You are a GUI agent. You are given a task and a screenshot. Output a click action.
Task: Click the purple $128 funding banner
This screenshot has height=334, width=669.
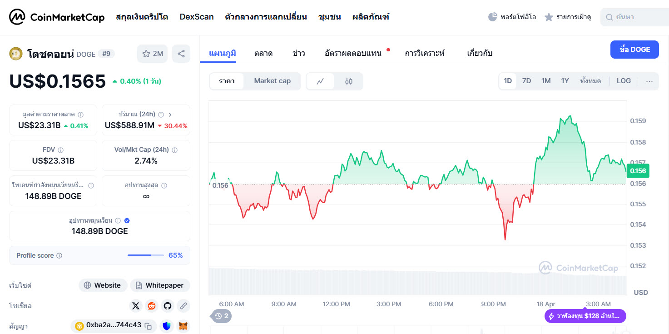coord(585,316)
